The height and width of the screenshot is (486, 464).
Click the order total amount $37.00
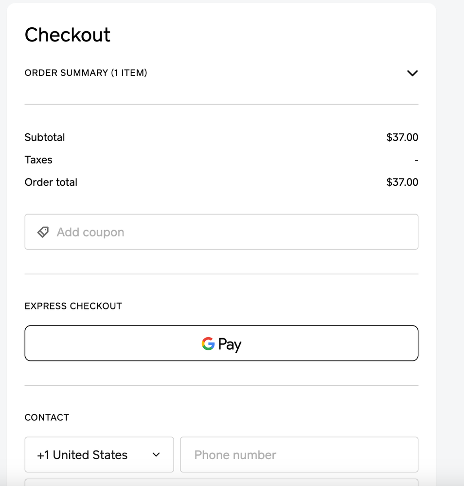coord(402,182)
